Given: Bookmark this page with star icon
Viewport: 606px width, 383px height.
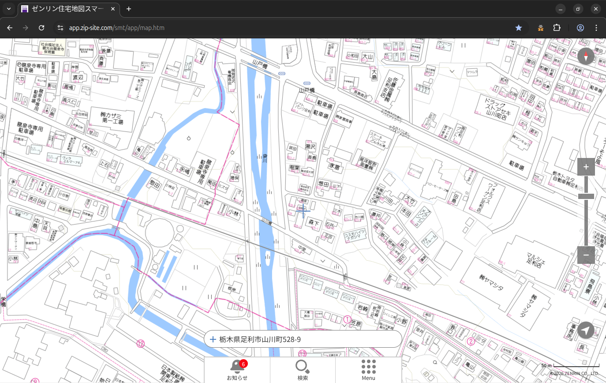Looking at the screenshot, I should (x=519, y=28).
